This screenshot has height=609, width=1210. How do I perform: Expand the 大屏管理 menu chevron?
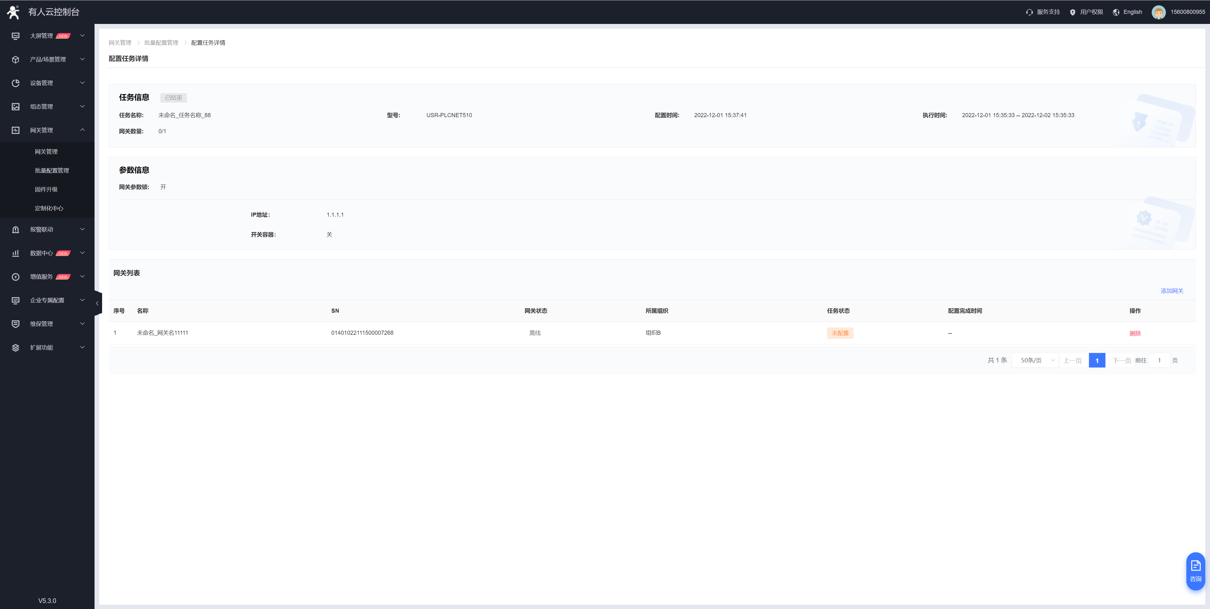click(83, 36)
